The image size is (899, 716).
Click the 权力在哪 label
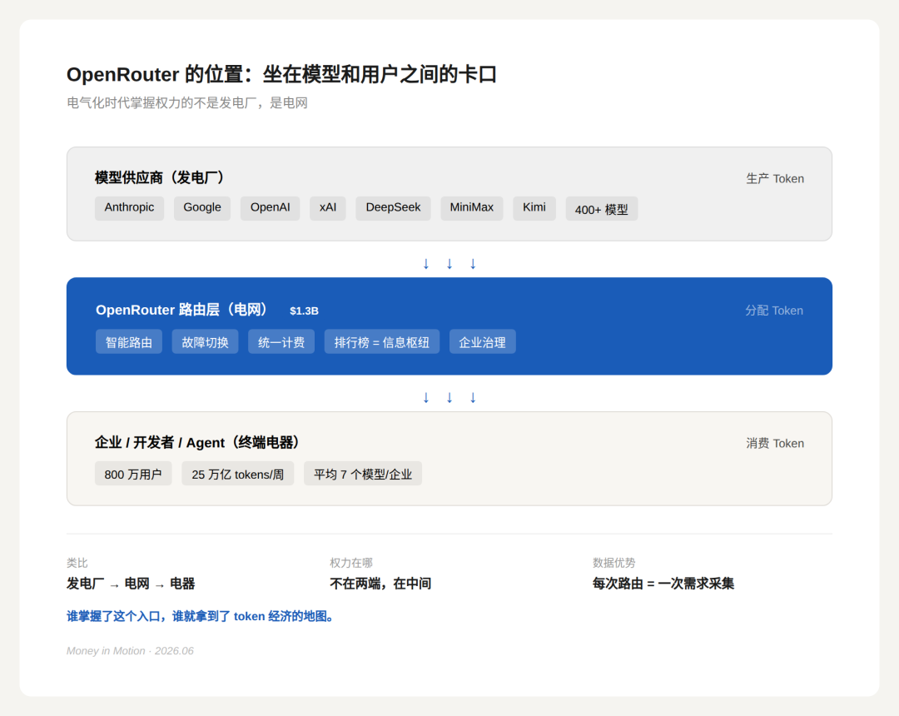point(351,563)
